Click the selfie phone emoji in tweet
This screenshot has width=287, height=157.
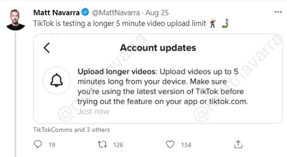(226, 24)
